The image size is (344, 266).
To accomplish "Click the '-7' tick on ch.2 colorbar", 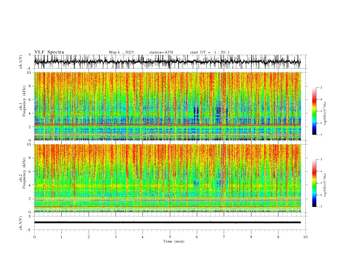I will [320, 206].
